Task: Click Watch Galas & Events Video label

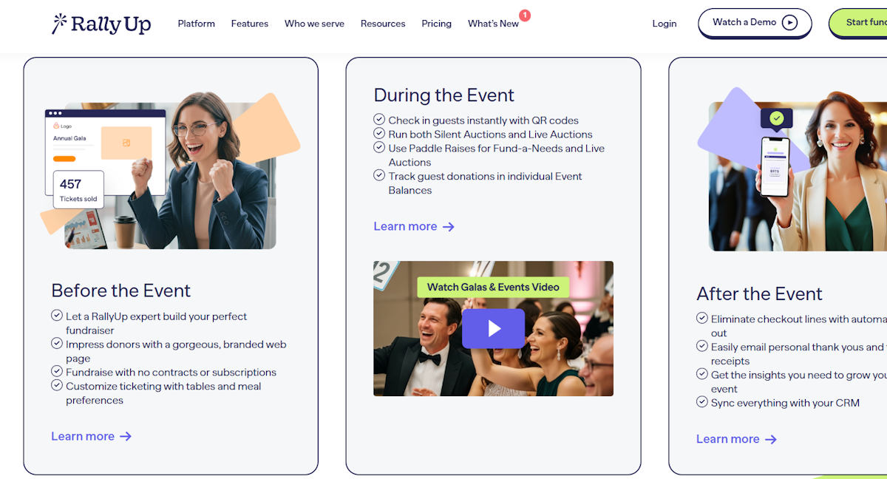Action: point(493,287)
